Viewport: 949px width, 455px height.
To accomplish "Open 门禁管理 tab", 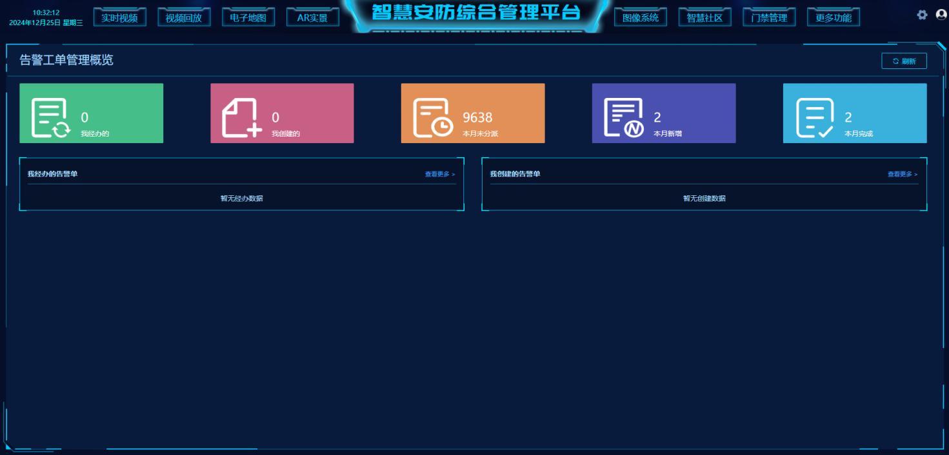I will tap(770, 17).
